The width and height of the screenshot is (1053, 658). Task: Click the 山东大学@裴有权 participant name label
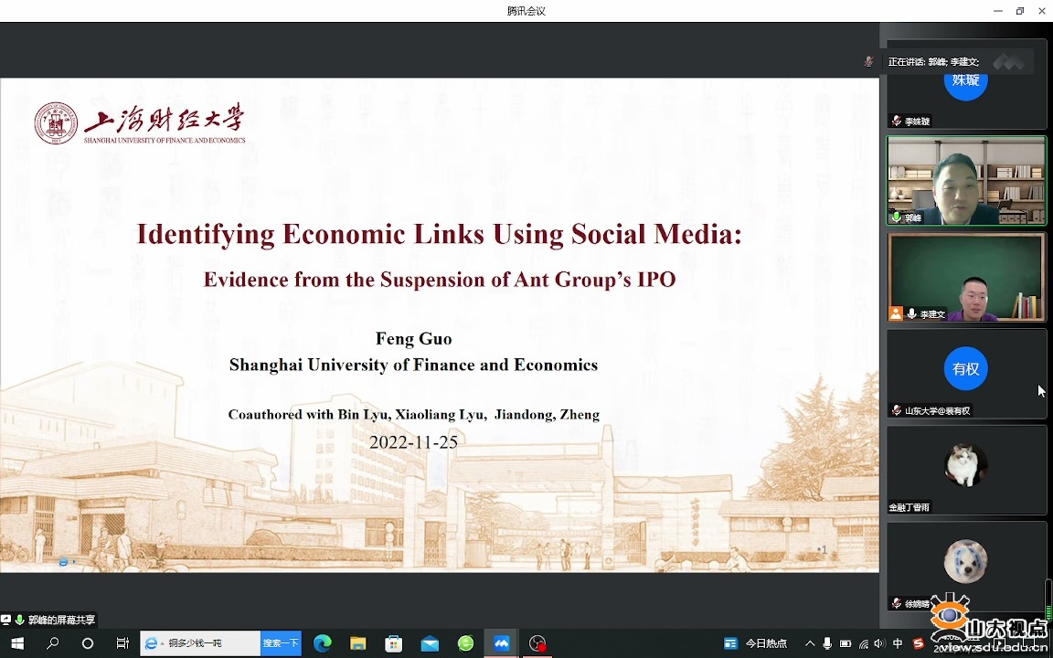tap(938, 410)
